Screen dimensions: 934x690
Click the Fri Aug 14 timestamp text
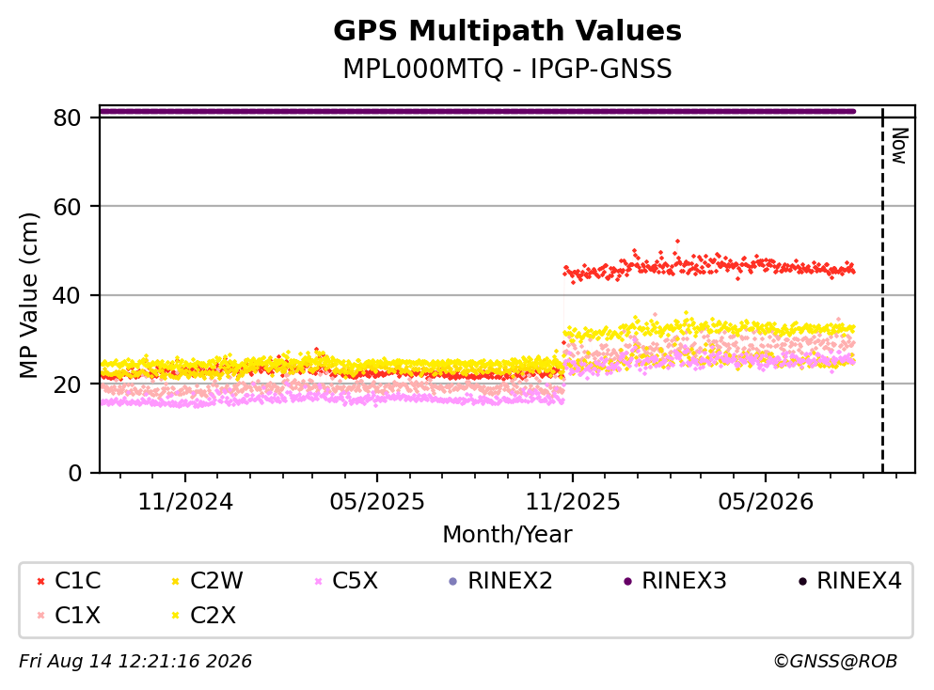[135, 662]
